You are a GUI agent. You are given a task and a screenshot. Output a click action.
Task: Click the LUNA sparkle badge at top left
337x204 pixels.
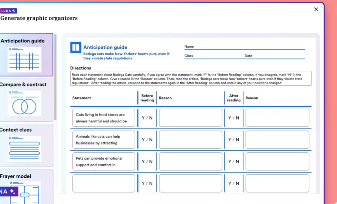[x=8, y=11]
